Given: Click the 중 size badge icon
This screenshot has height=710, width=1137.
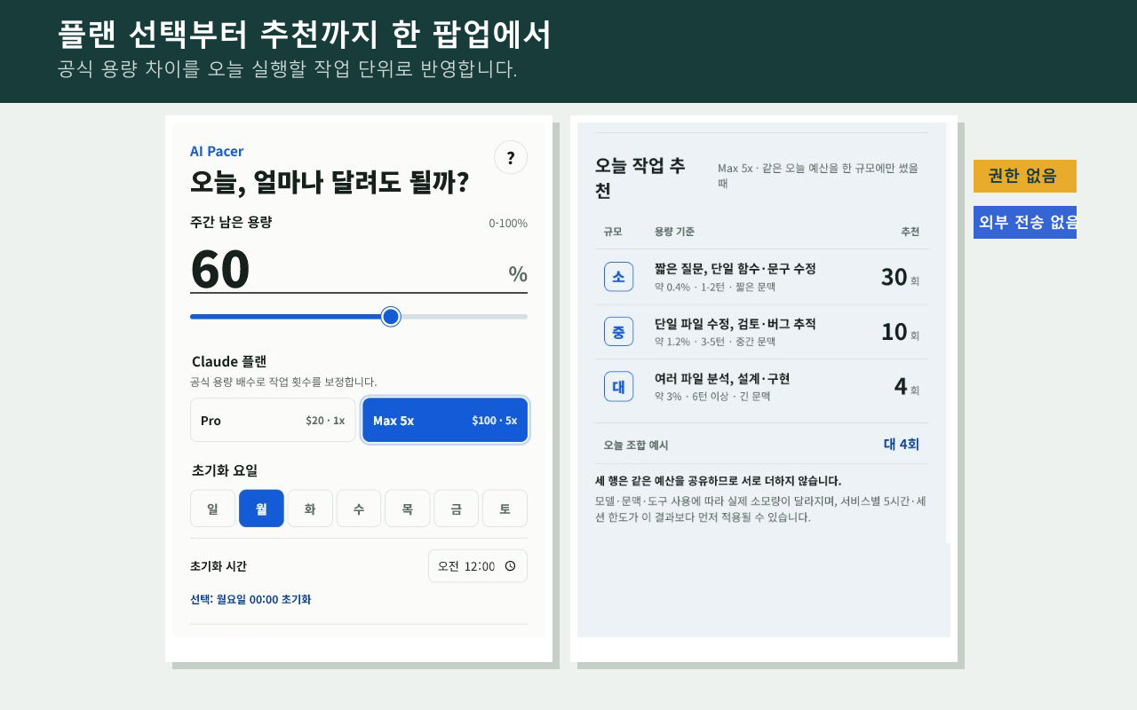Looking at the screenshot, I should (618, 331).
